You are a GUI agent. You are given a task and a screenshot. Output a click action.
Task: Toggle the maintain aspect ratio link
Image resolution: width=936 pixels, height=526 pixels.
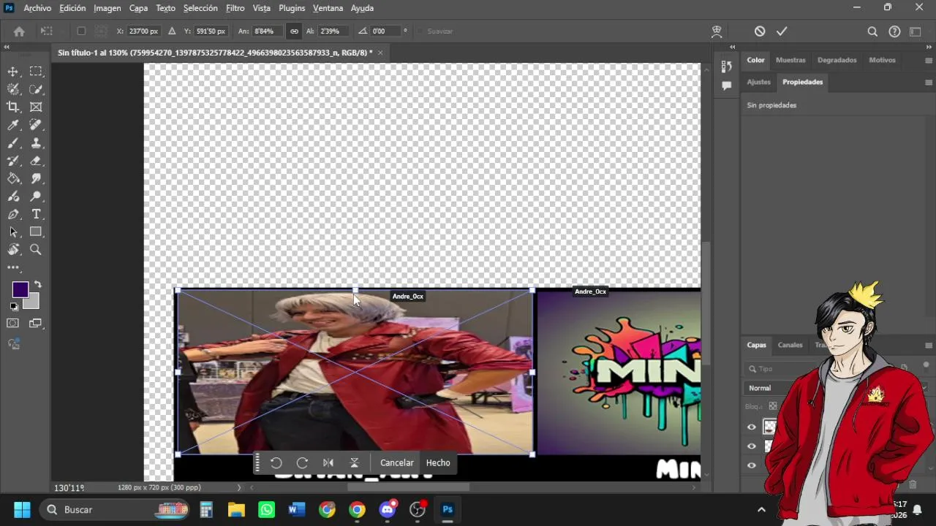(294, 31)
